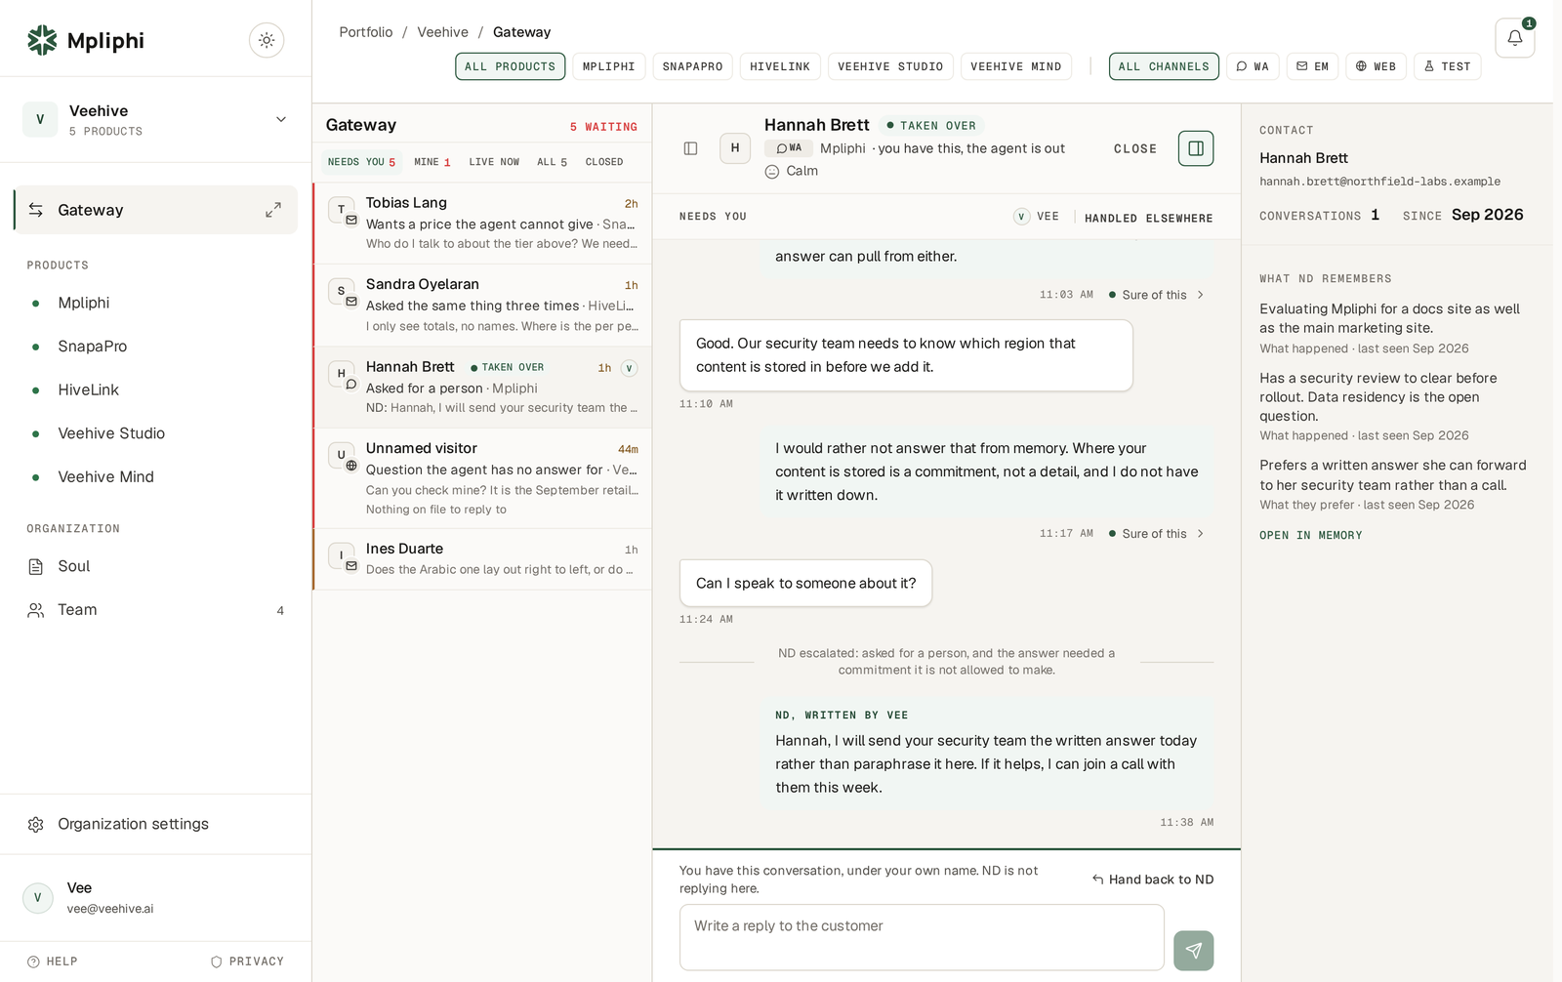
Task: Click the HANDLED ELSEWHERE label
Action: pos(1148,218)
